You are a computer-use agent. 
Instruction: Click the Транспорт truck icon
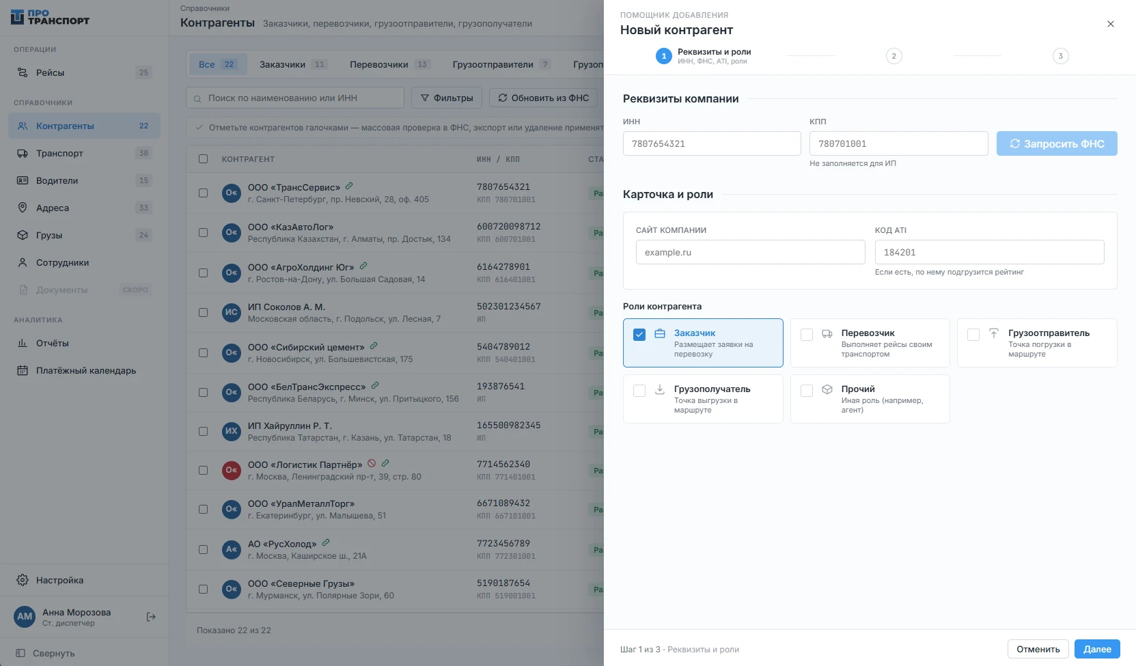[x=23, y=153]
